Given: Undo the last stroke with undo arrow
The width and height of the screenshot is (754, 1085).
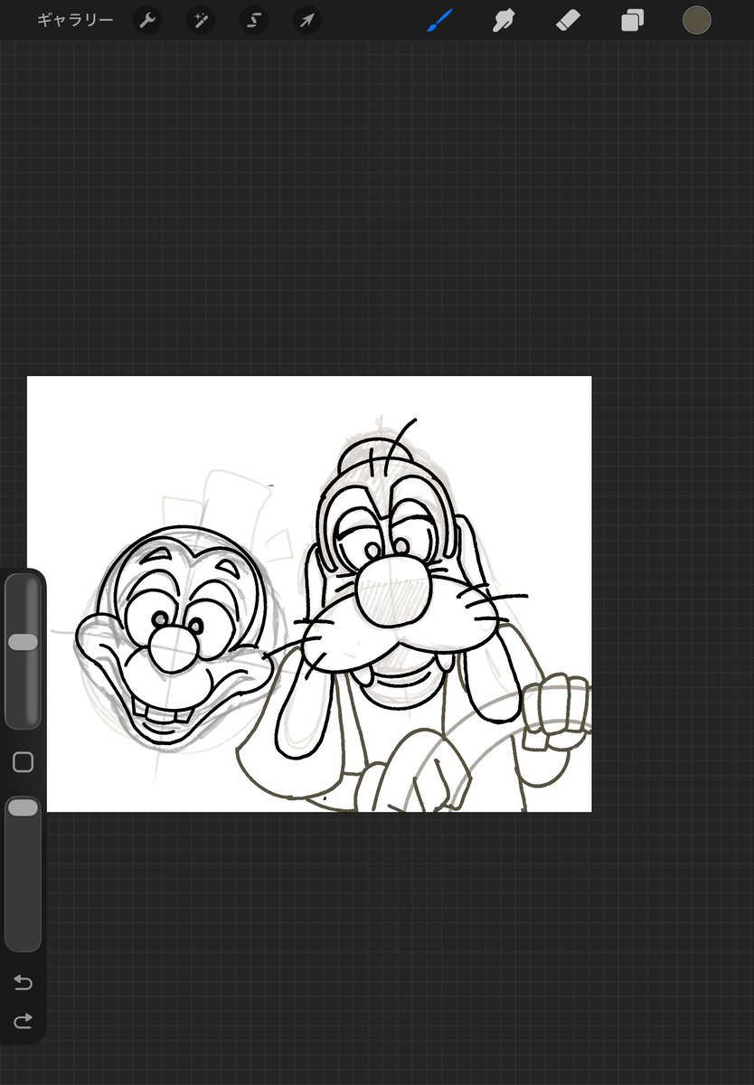Looking at the screenshot, I should 23,983.
